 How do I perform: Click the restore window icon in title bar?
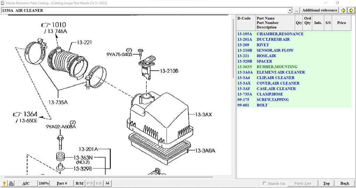tap(337, 3)
